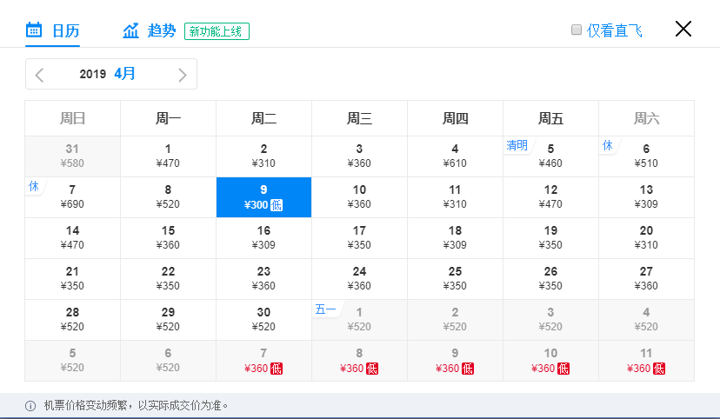Viewport: 720px width, 419px height.
Task: Select April 10 priced ¥360
Action: (x=359, y=197)
